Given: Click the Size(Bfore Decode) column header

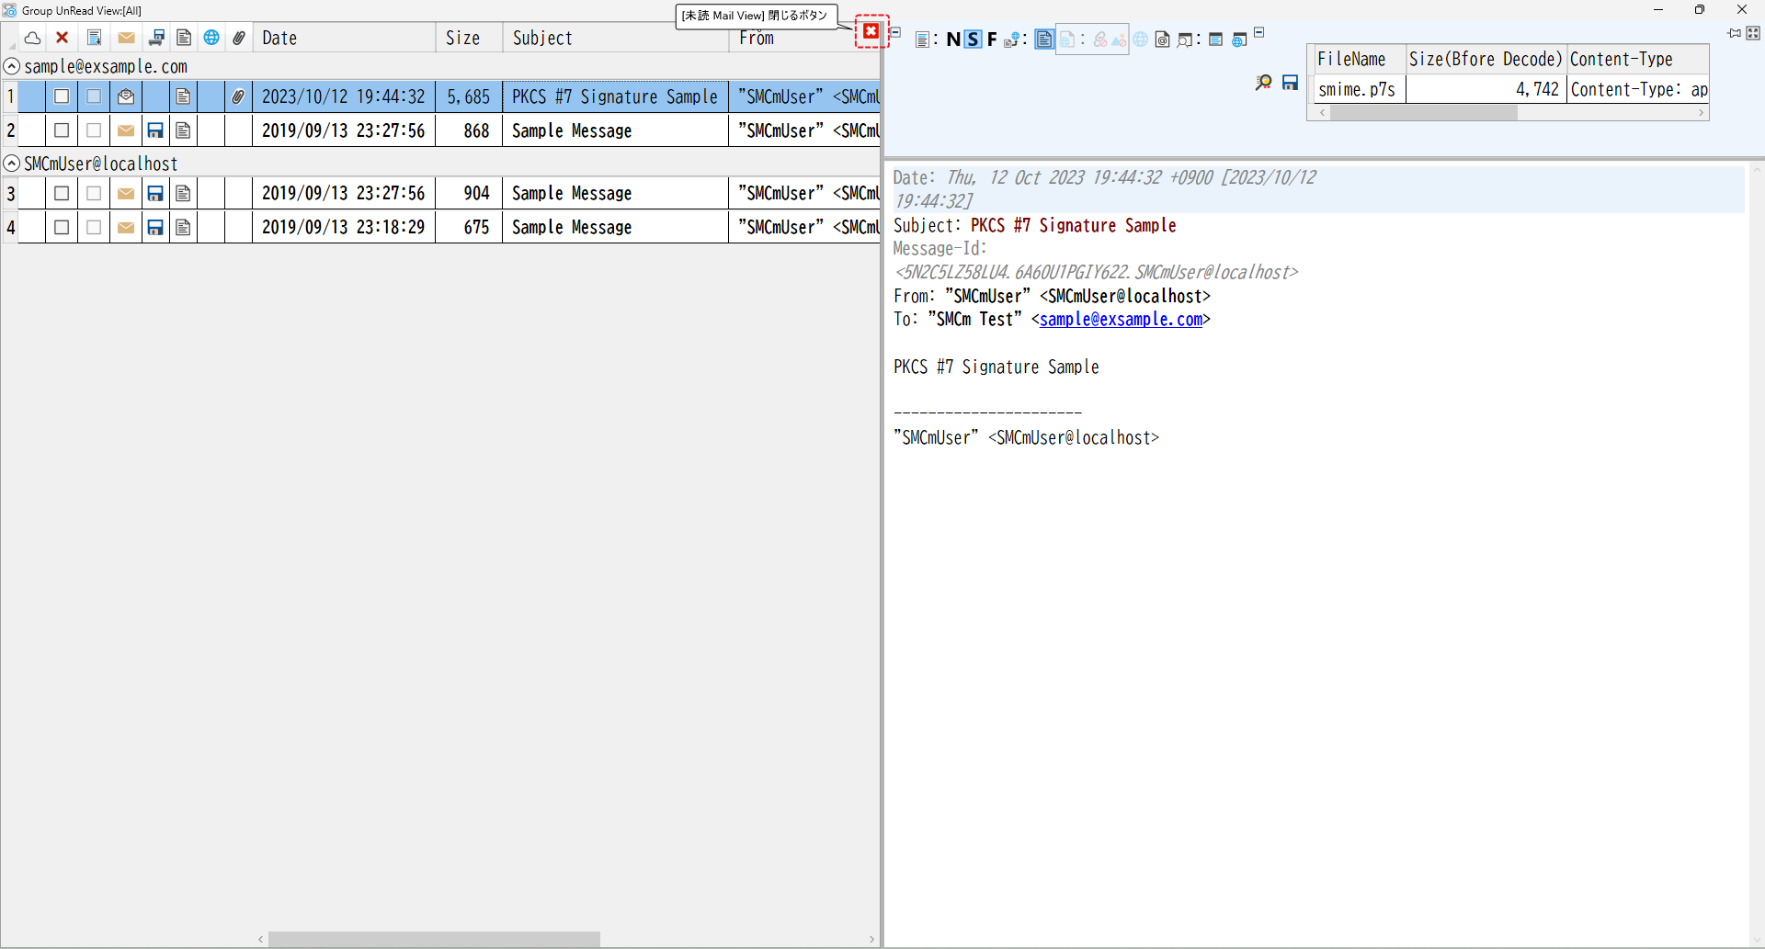Looking at the screenshot, I should [1486, 59].
